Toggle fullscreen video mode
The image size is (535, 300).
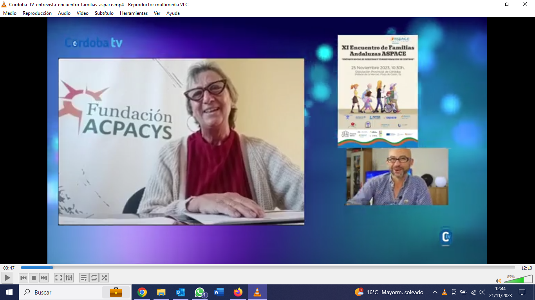click(59, 278)
